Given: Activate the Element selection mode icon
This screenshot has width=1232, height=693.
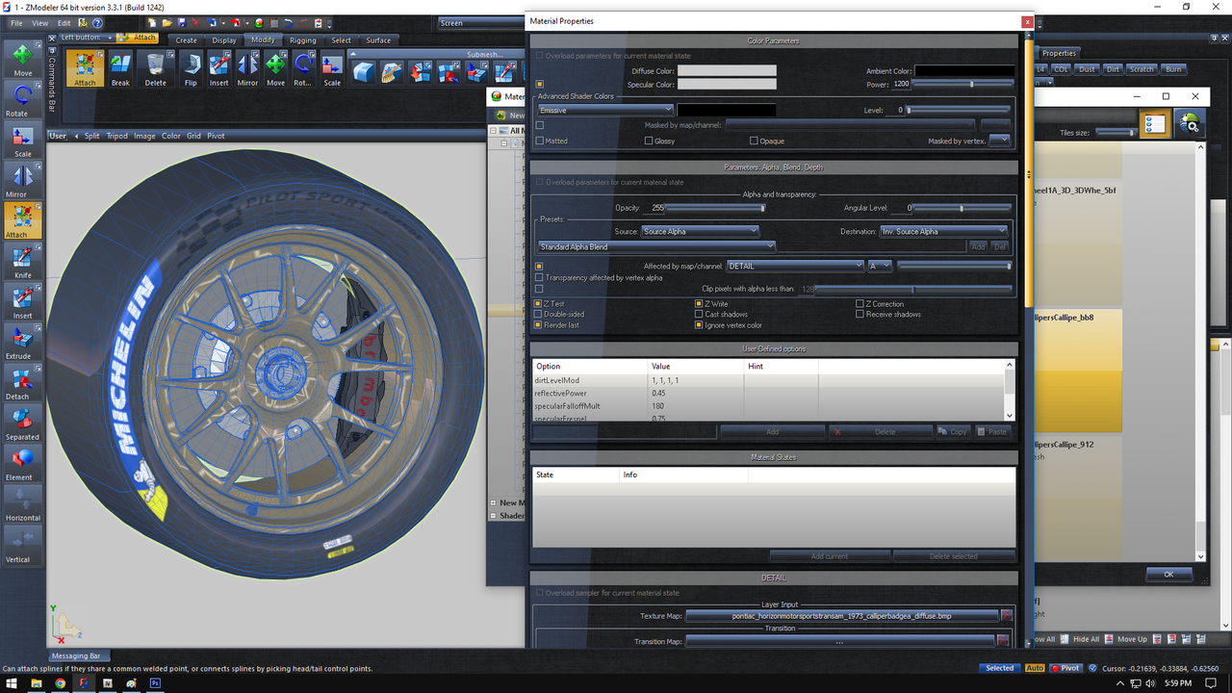Looking at the screenshot, I should (22, 463).
